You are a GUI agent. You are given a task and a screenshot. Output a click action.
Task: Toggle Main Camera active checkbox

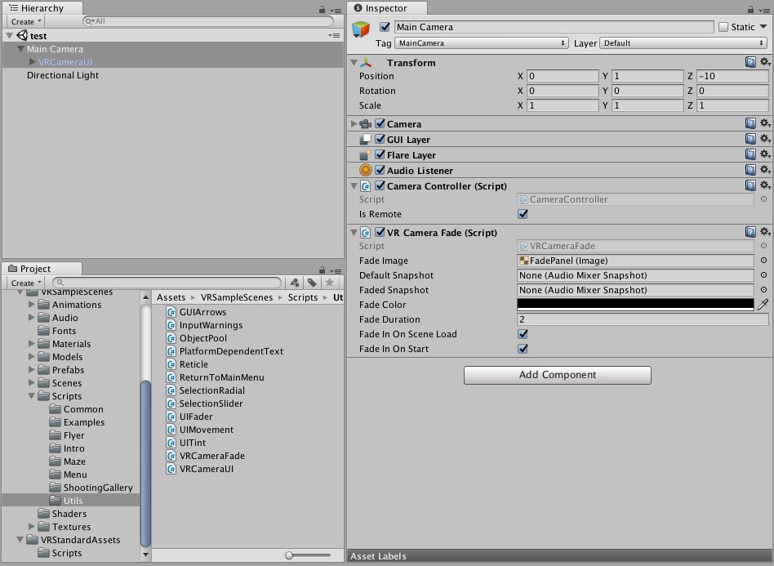click(x=385, y=27)
